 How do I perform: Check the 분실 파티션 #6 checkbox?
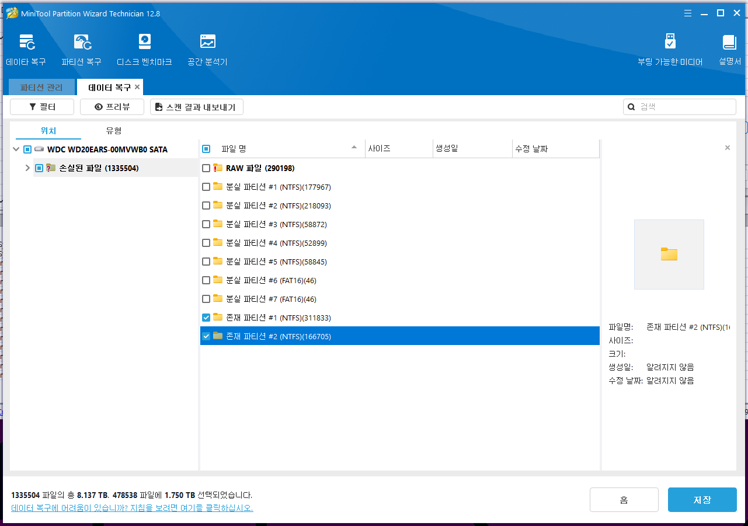(206, 280)
